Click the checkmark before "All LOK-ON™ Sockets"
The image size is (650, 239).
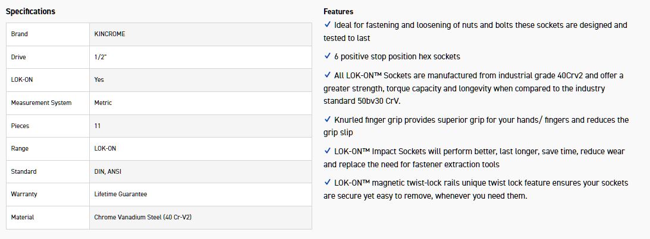tap(328, 75)
